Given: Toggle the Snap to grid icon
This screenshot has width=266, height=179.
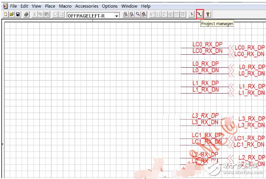Looking at the screenshot, I should (x=191, y=14).
